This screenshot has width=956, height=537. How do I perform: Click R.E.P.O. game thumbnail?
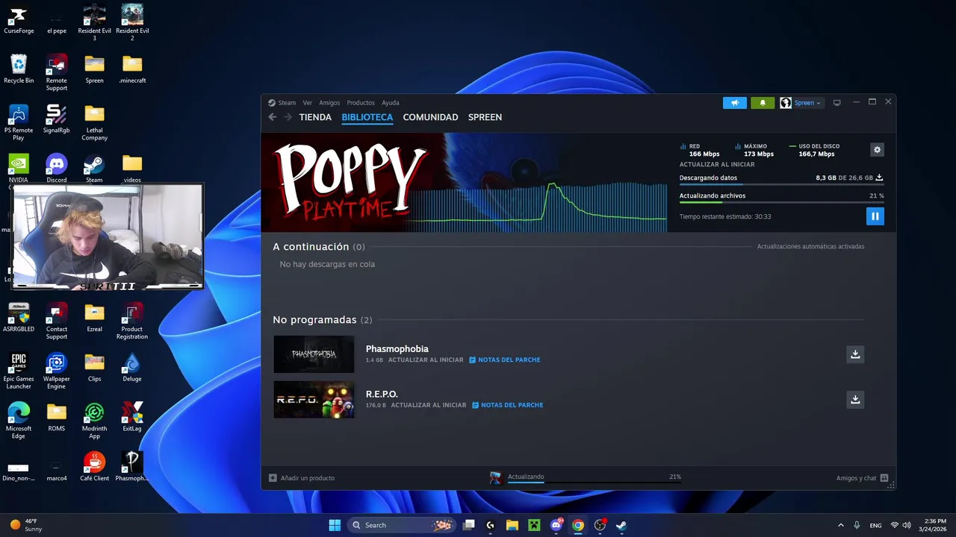[x=314, y=400]
